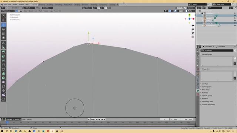Expand the Vertex Groups panel

coord(207,54)
